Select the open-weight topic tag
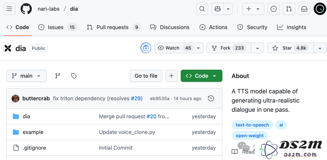Image resolution: width=327 pixels, height=160 pixels. tap(249, 135)
